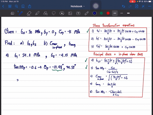Bookmark the current page
Screen dimensions: 153x115
(23, 6)
